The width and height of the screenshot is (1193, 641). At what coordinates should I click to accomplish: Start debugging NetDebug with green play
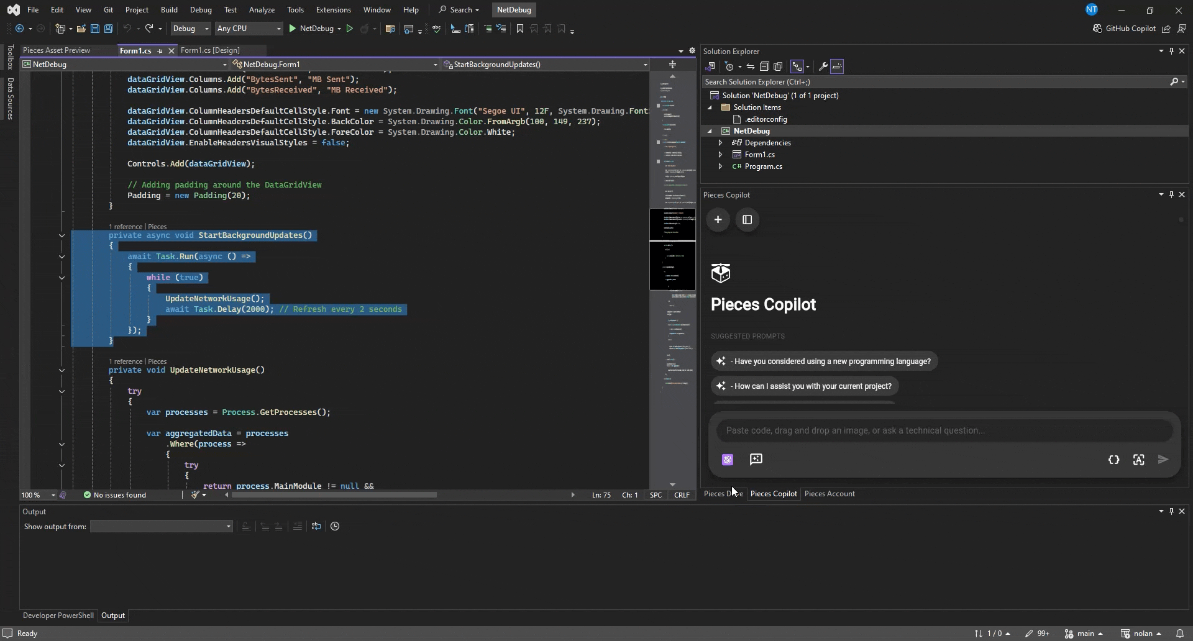(293, 29)
